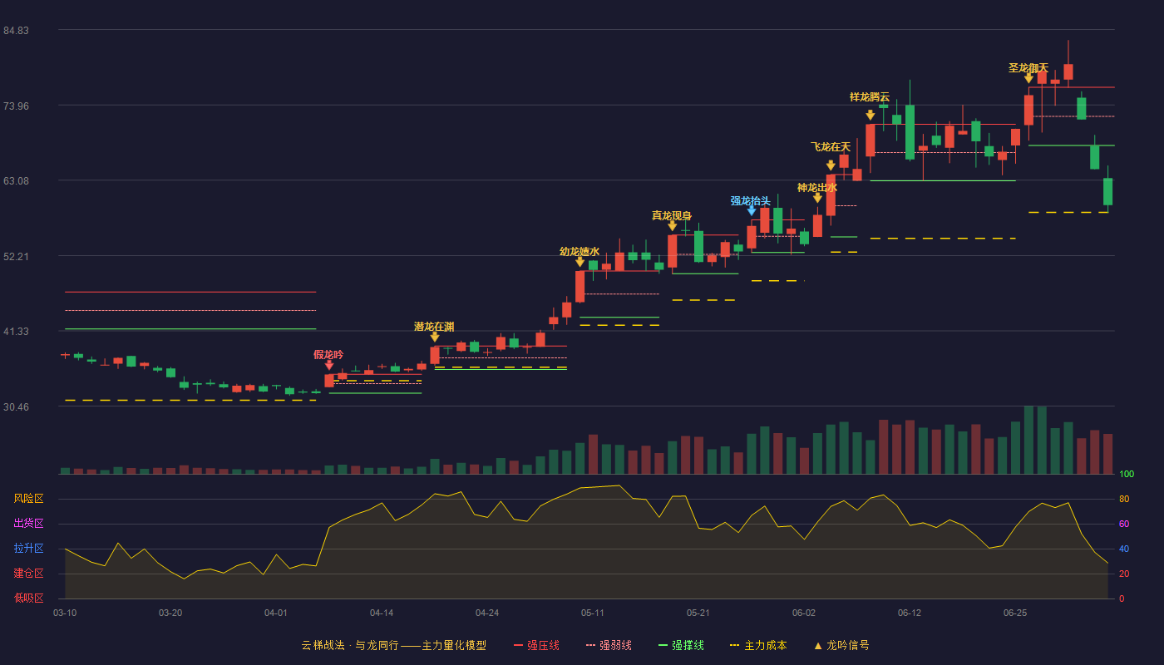Viewport: 1164px width, 665px height.
Task: Click the 20 indicator scale value
Action: [1124, 574]
